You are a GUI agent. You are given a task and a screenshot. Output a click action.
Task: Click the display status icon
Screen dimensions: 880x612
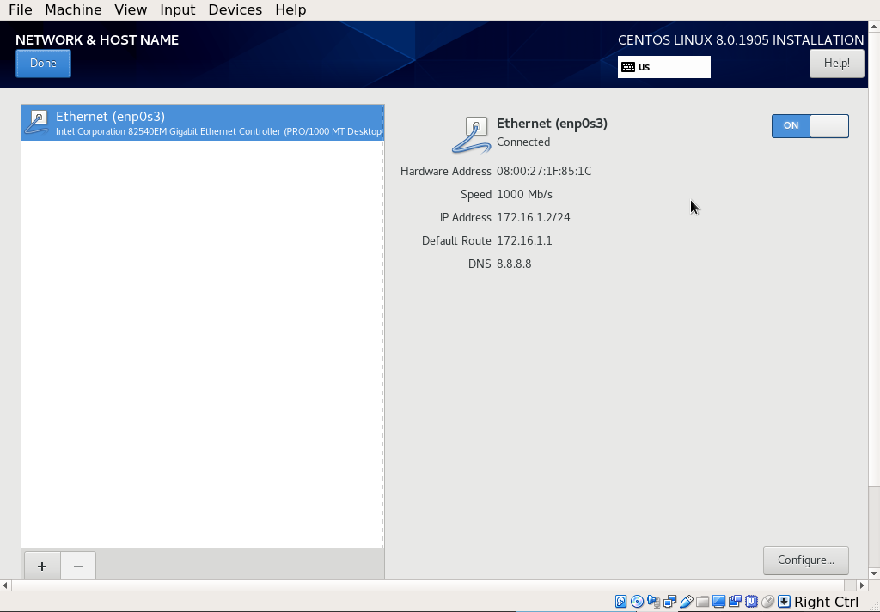tap(718, 601)
